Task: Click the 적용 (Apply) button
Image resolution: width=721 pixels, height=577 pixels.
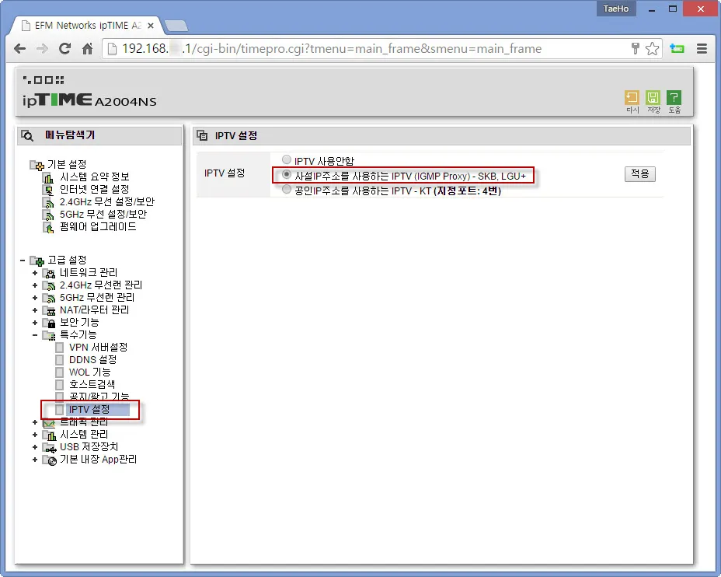Action: click(x=639, y=174)
